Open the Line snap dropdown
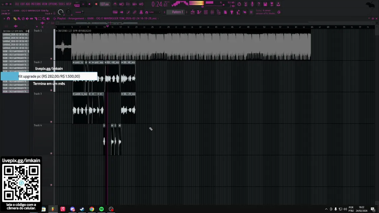 click(155, 12)
